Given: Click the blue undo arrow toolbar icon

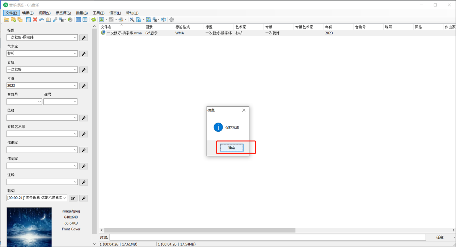Looking at the screenshot, I should (42, 20).
